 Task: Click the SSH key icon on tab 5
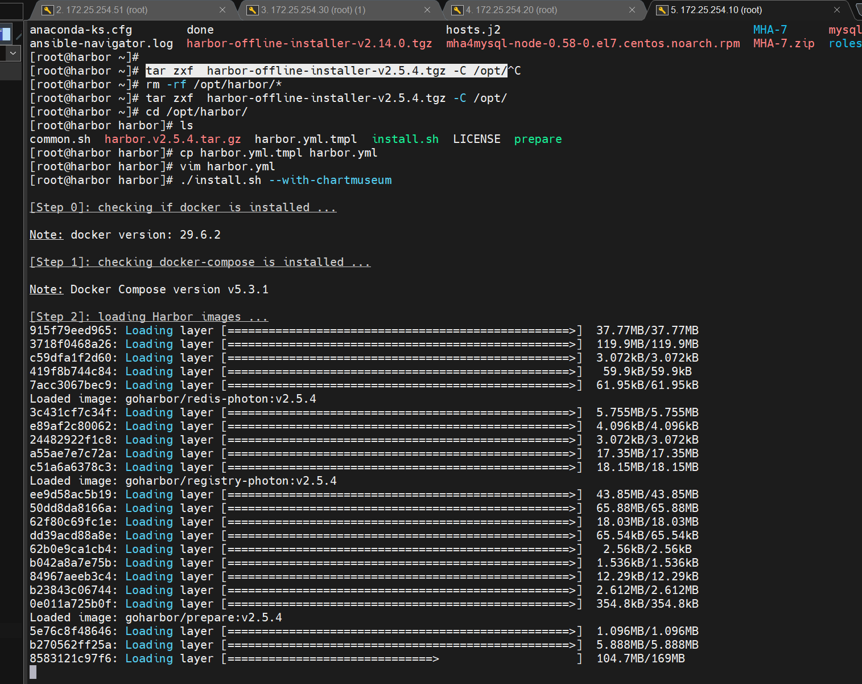click(x=662, y=10)
